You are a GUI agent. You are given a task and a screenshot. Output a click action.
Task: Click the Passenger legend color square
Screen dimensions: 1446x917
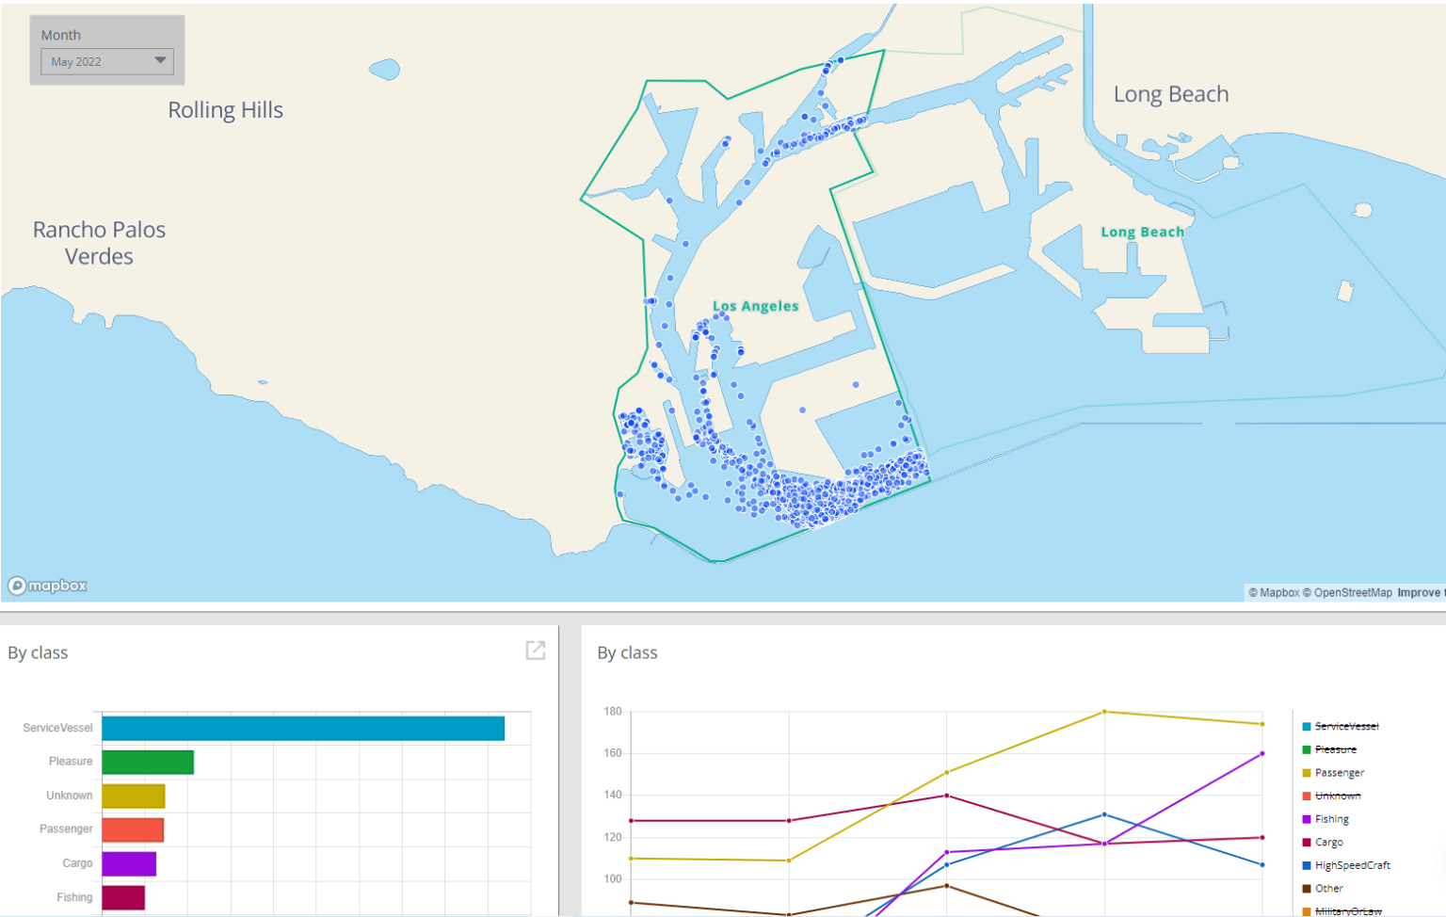coord(1306,772)
